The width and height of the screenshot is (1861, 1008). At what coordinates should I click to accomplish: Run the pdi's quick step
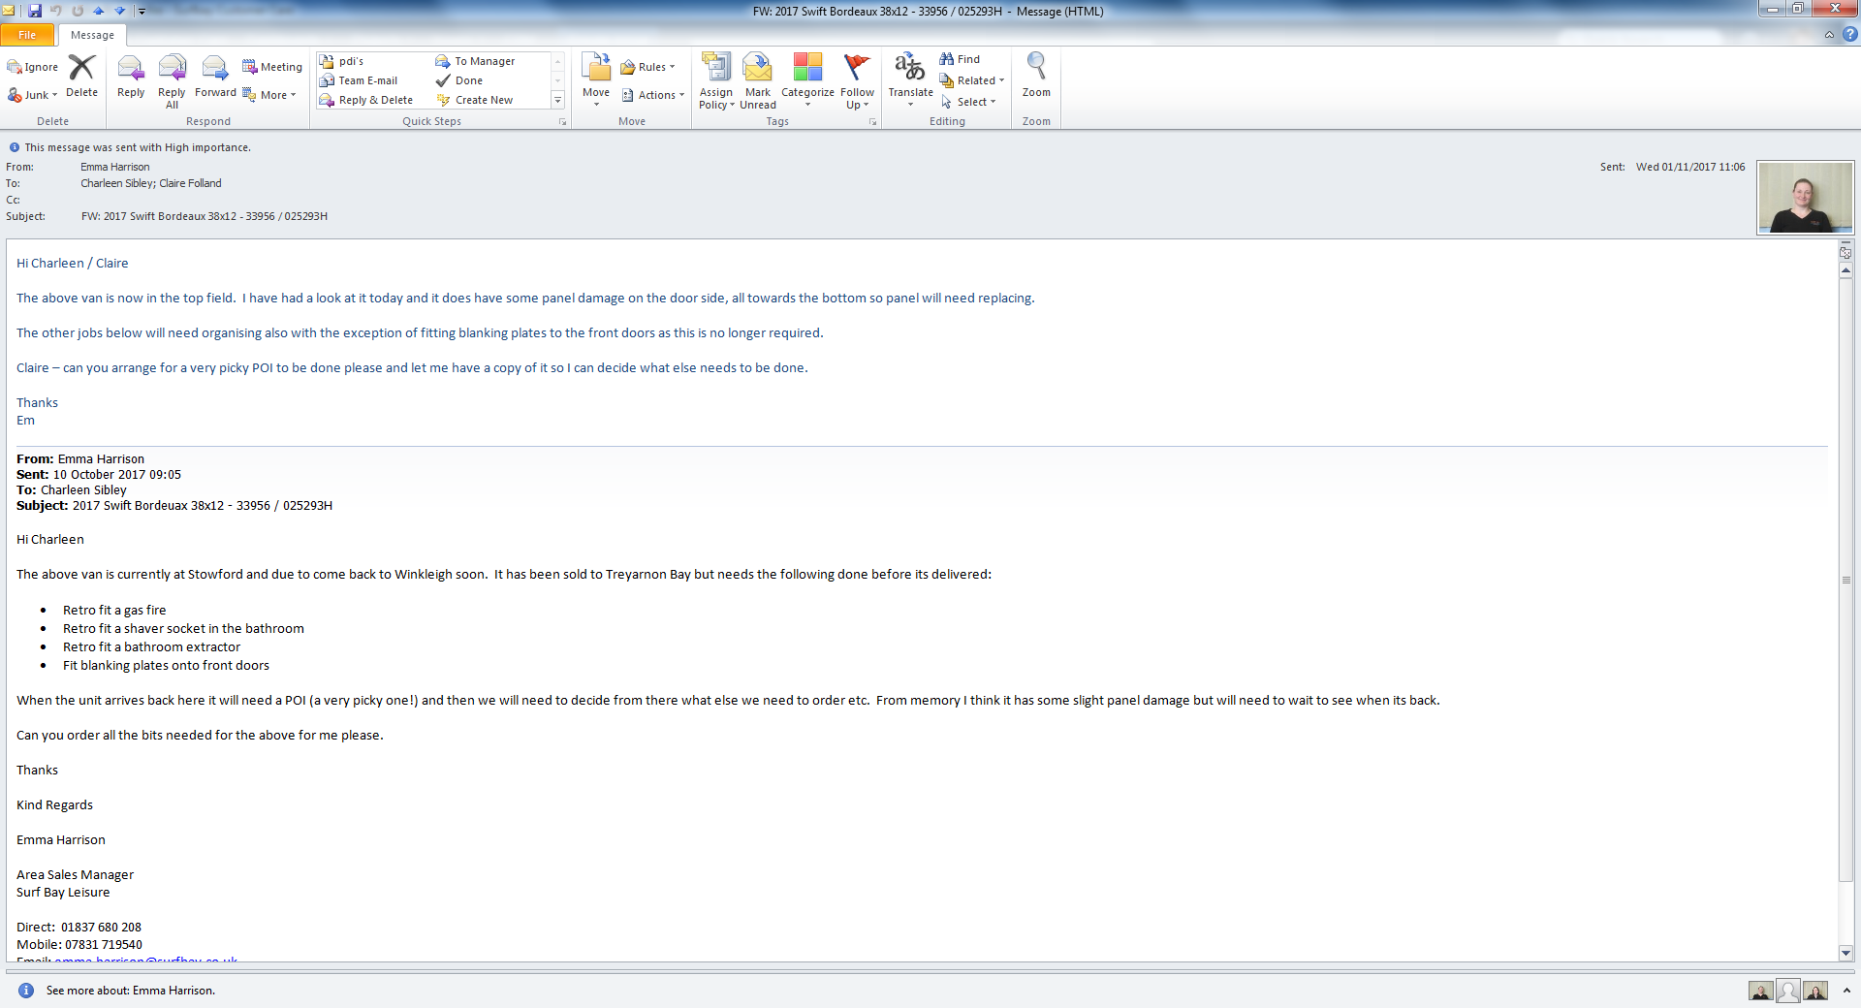click(341, 61)
